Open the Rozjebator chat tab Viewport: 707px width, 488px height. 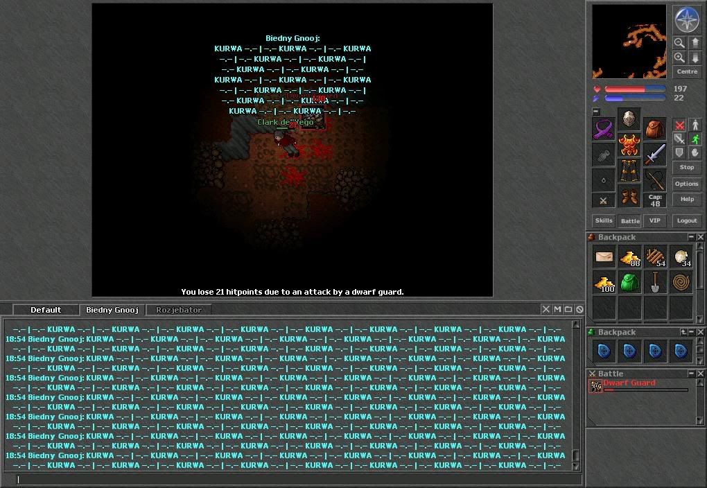tap(179, 310)
